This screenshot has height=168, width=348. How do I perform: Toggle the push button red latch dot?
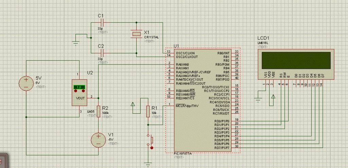(152, 148)
